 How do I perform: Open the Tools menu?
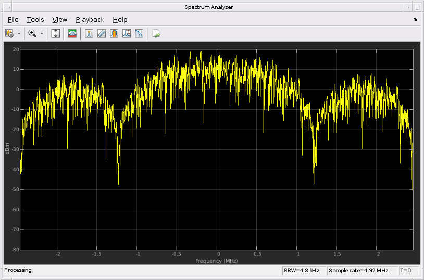pyautogui.click(x=35, y=19)
